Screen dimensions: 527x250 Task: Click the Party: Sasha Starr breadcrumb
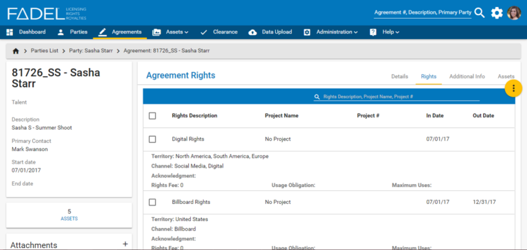pos(91,51)
